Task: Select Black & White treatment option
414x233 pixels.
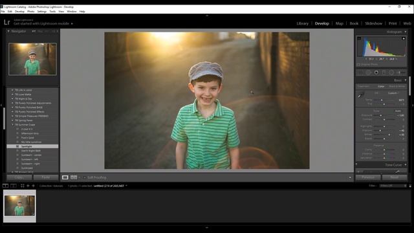Action: click(x=397, y=86)
